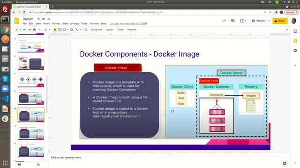Viewport: 300px width, 168px height.
Task: Open Google Tasks side panel icon
Action: tap(295, 50)
